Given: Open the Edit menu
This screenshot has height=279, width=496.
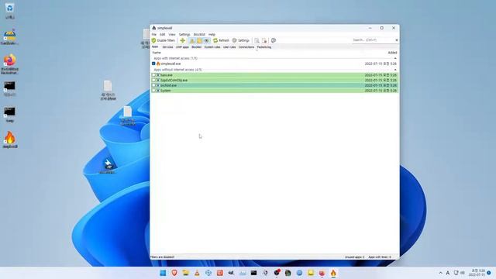Looking at the screenshot, I should (x=163, y=34).
